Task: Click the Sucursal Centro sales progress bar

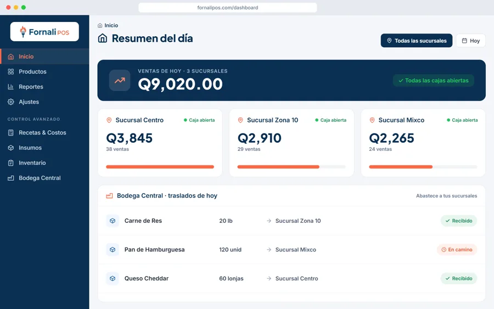Action: pos(160,167)
